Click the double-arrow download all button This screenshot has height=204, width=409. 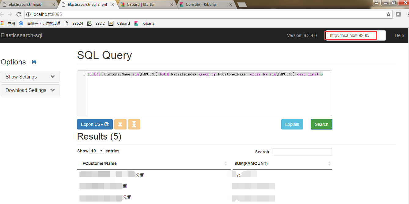[134, 124]
